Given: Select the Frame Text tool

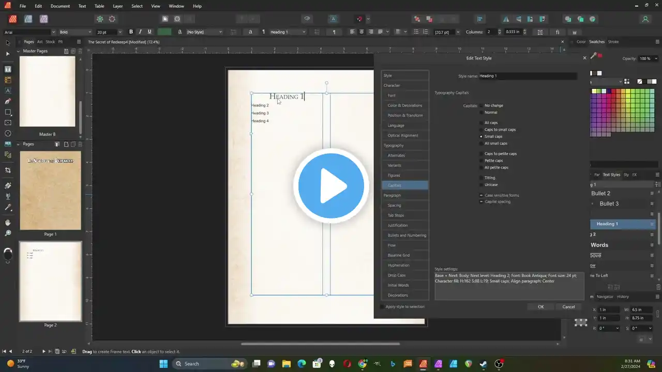Looking at the screenshot, I should pyautogui.click(x=8, y=69).
